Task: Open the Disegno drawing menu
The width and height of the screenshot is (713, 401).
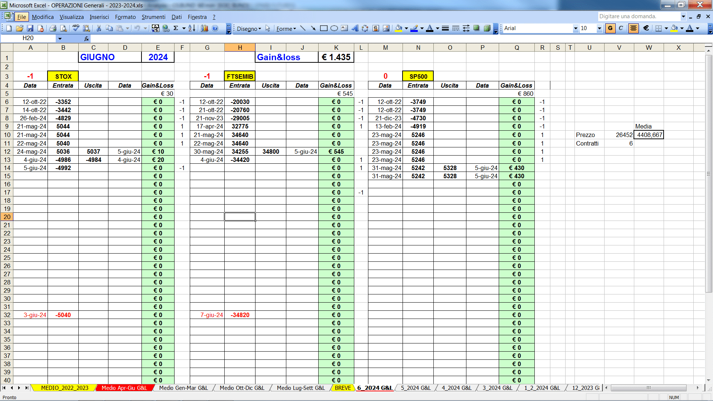Action: [x=249, y=29]
